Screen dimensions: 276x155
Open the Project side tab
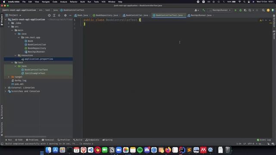click(x=2, y=20)
